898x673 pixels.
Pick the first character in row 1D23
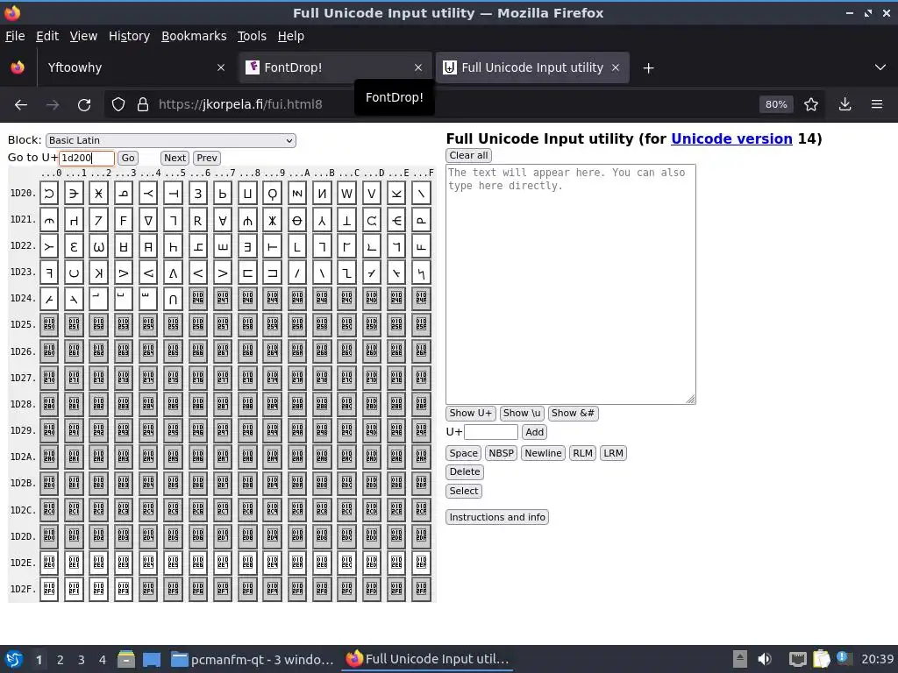[49, 273]
